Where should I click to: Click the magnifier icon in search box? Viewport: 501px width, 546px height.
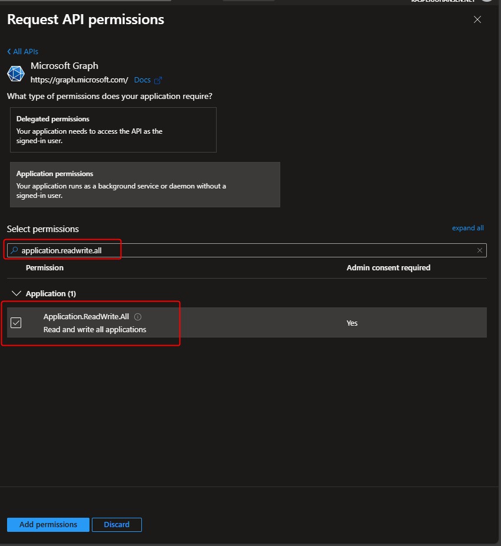(x=15, y=250)
